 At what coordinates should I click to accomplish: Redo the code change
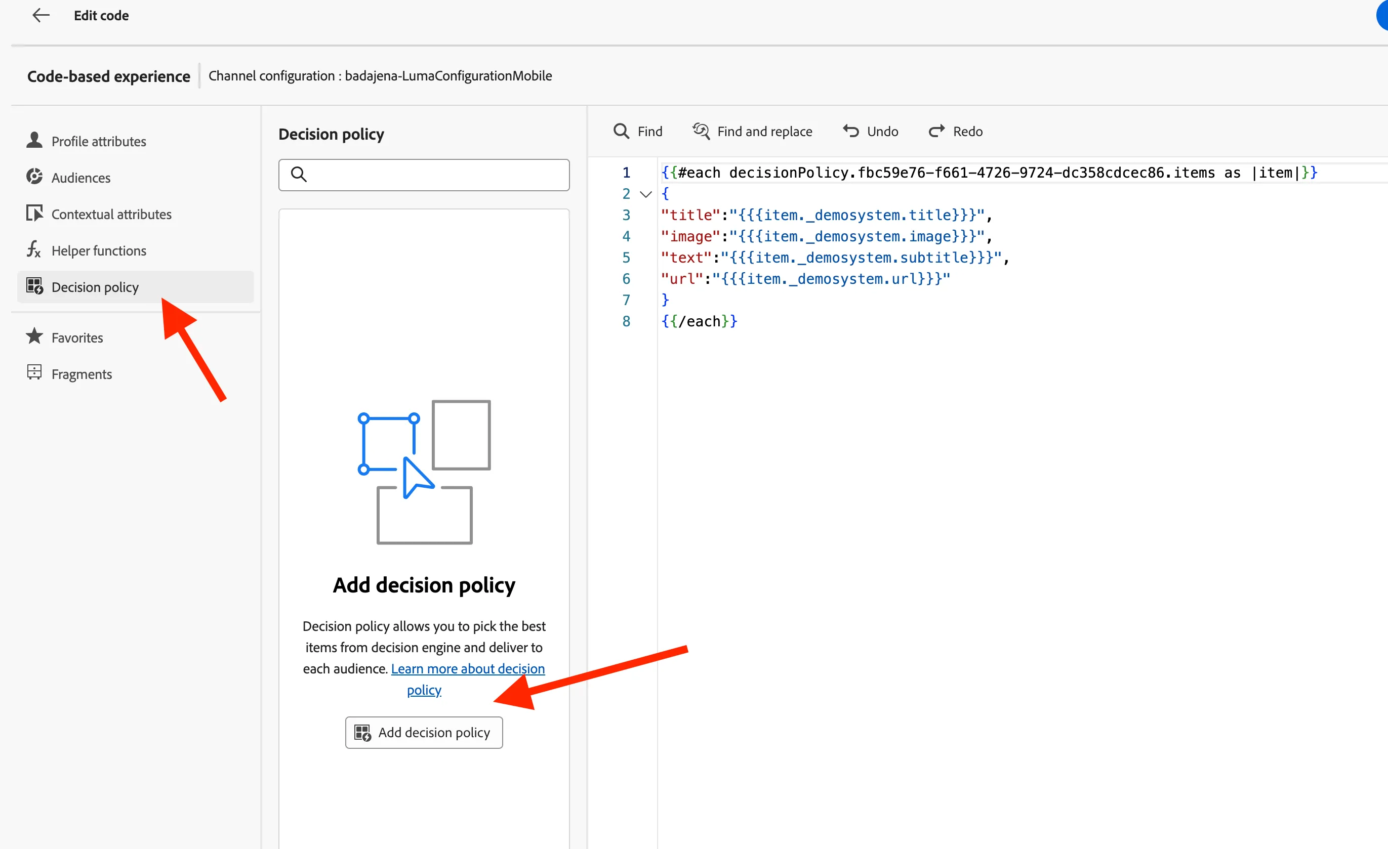955,131
